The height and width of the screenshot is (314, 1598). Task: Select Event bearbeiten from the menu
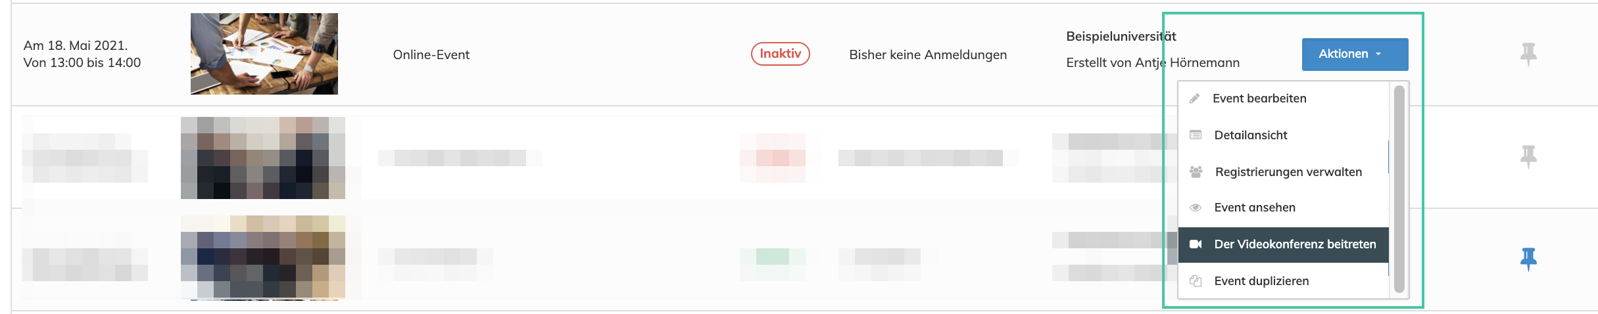pos(1259,99)
